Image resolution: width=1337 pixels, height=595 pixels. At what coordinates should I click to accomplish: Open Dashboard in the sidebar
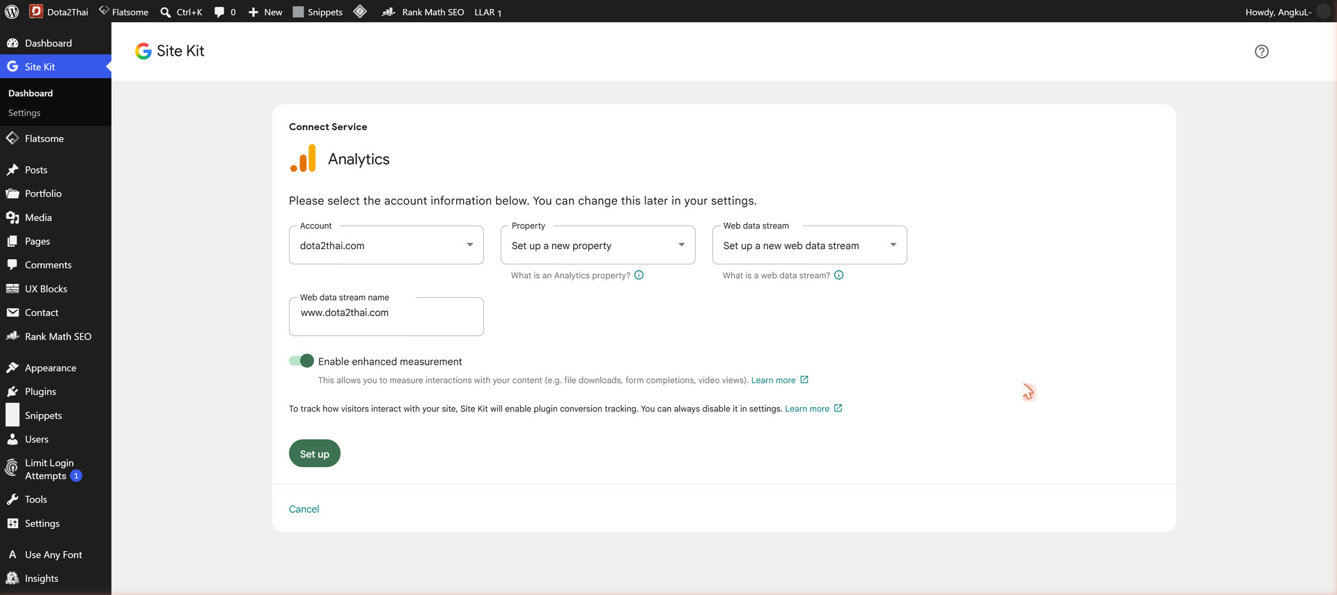point(56,43)
